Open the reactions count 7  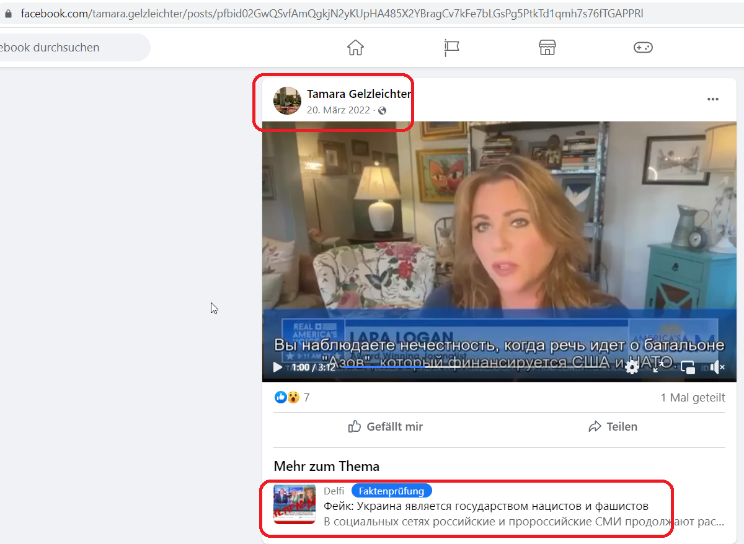pyautogui.click(x=306, y=398)
